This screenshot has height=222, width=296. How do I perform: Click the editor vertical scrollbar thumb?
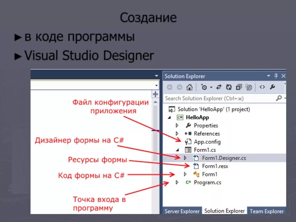[x=155, y=133]
